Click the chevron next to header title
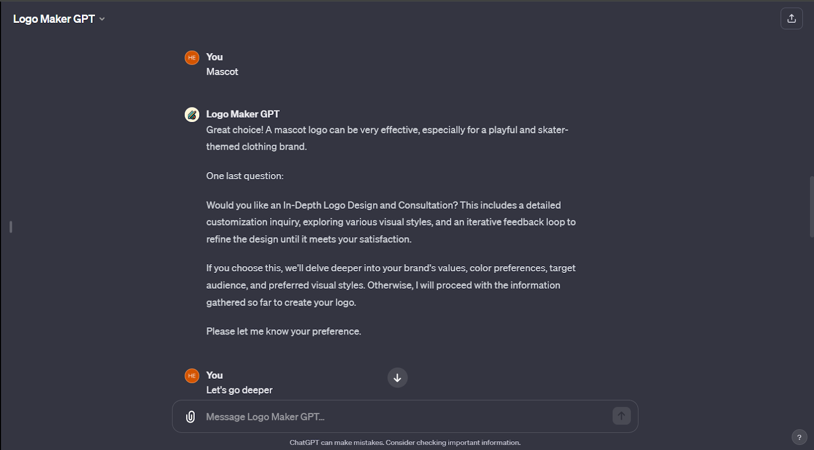Viewport: 814px width, 450px height. tap(102, 19)
